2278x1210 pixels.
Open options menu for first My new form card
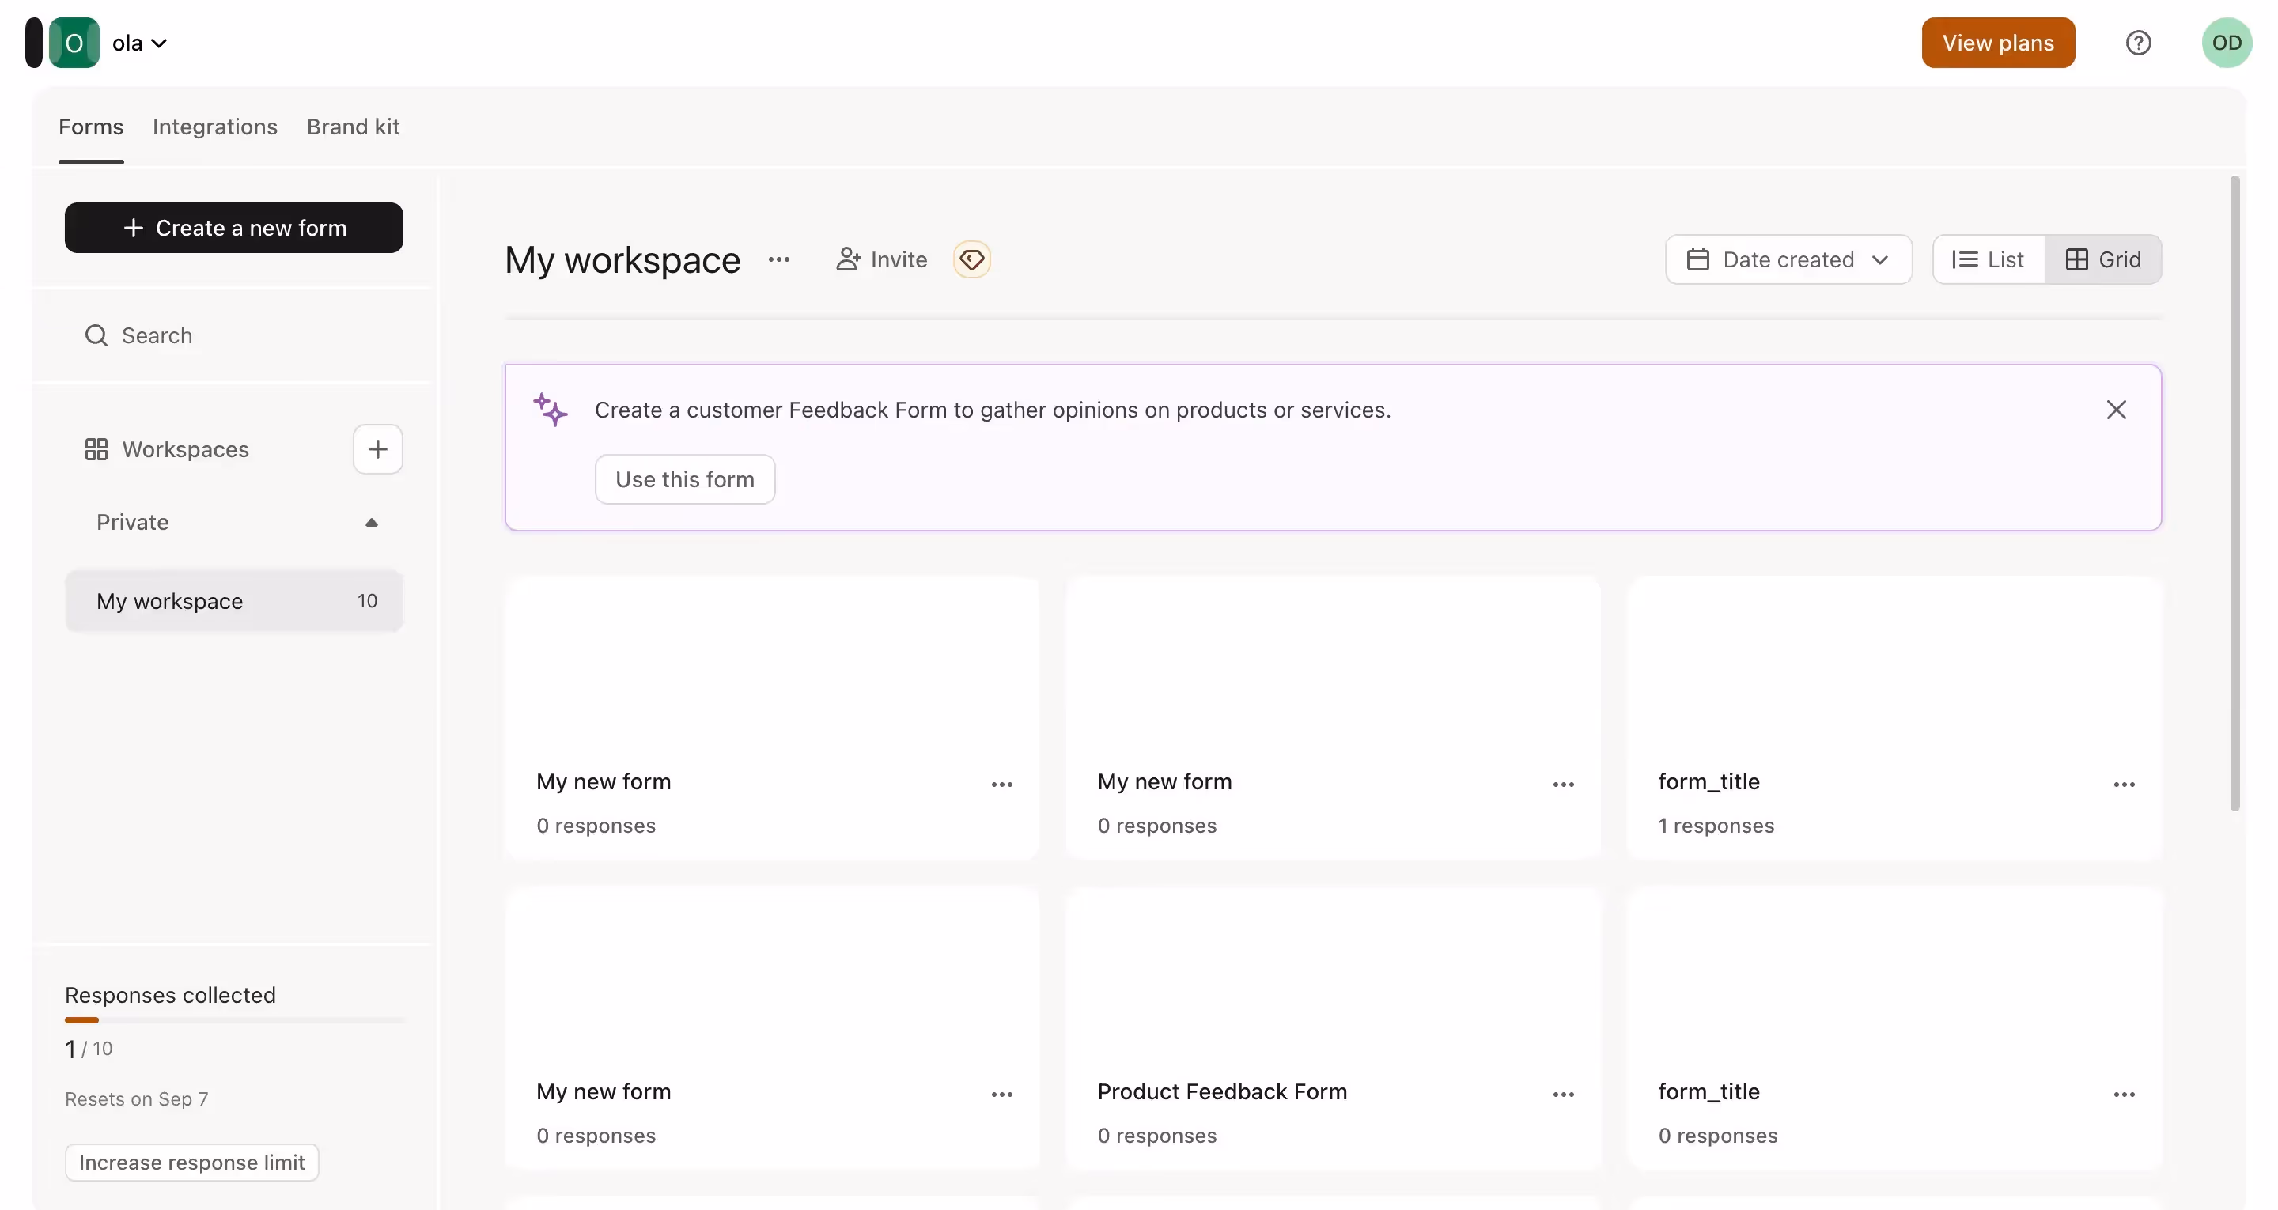point(1001,785)
